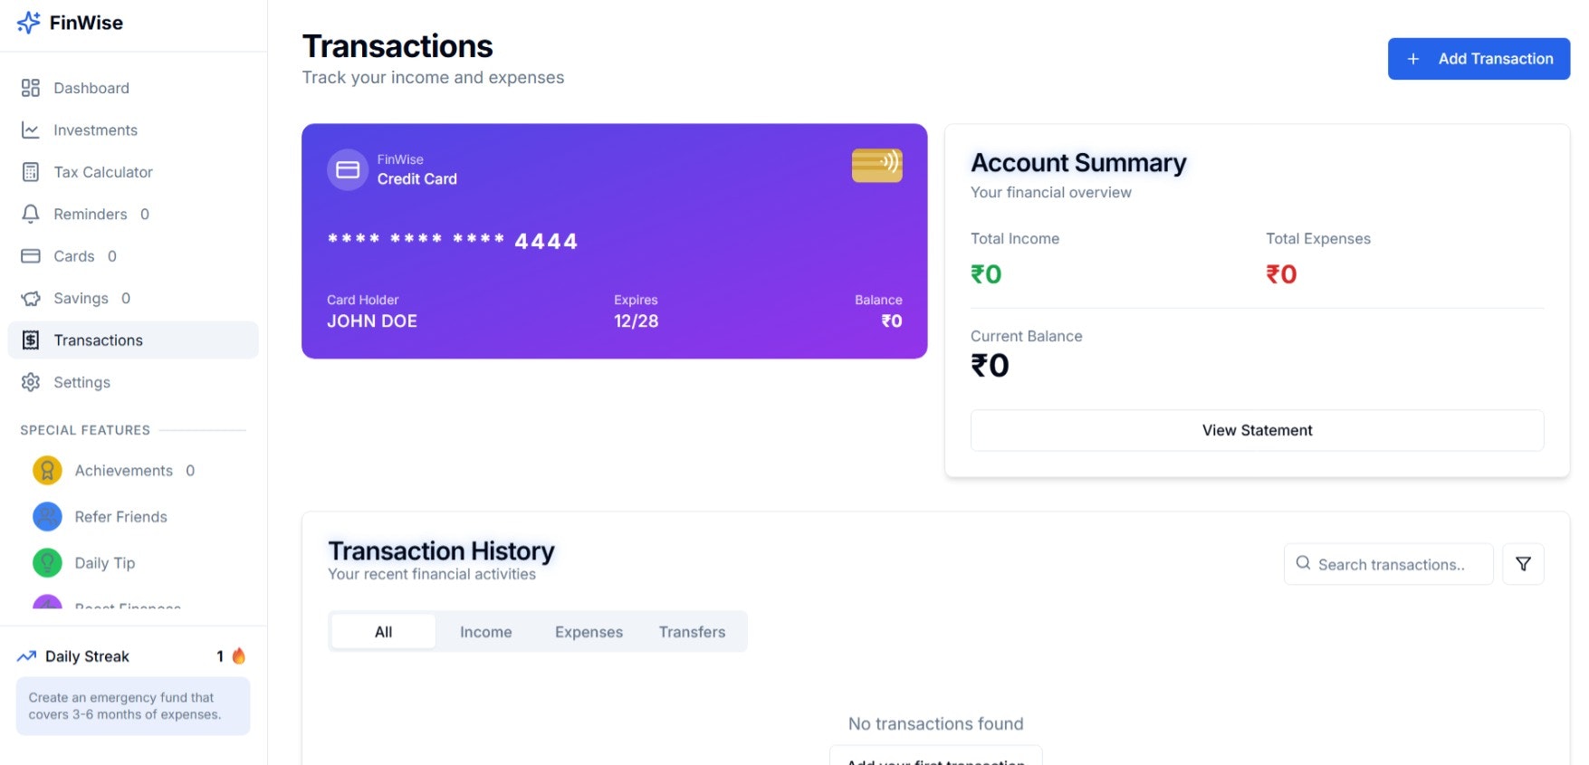Click the Add Transaction button

point(1479,59)
